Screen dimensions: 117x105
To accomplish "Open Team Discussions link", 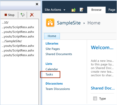I will 58,89.
